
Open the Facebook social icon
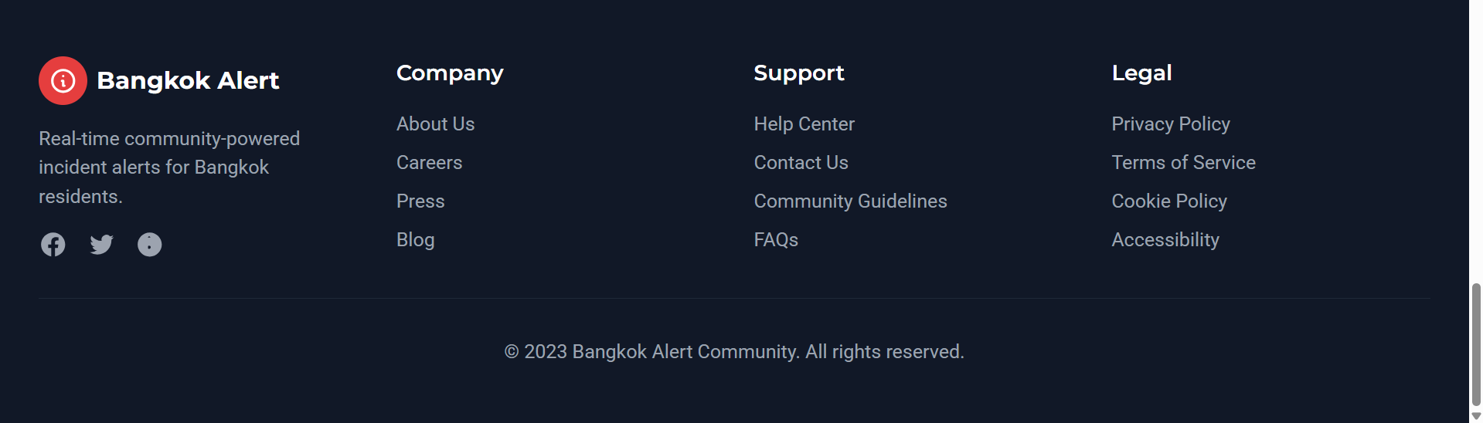(x=53, y=245)
